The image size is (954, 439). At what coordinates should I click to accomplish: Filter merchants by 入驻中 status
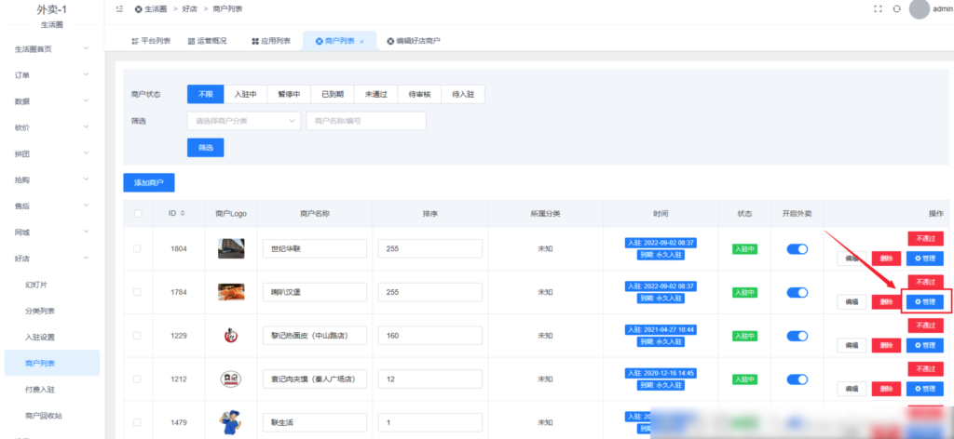(246, 94)
